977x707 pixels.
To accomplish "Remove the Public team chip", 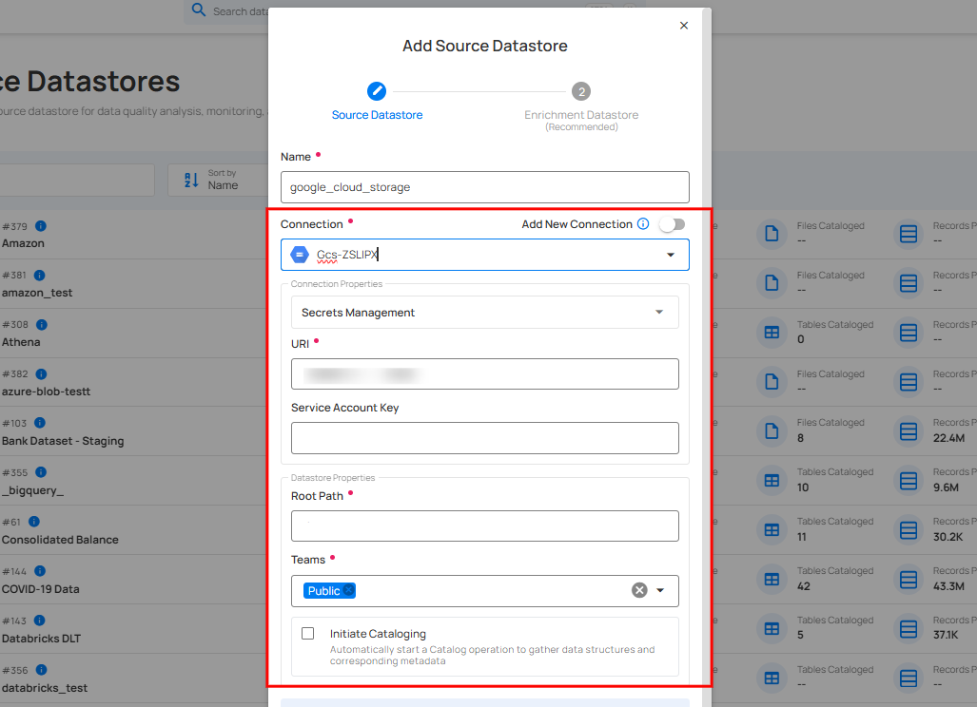I will [346, 590].
